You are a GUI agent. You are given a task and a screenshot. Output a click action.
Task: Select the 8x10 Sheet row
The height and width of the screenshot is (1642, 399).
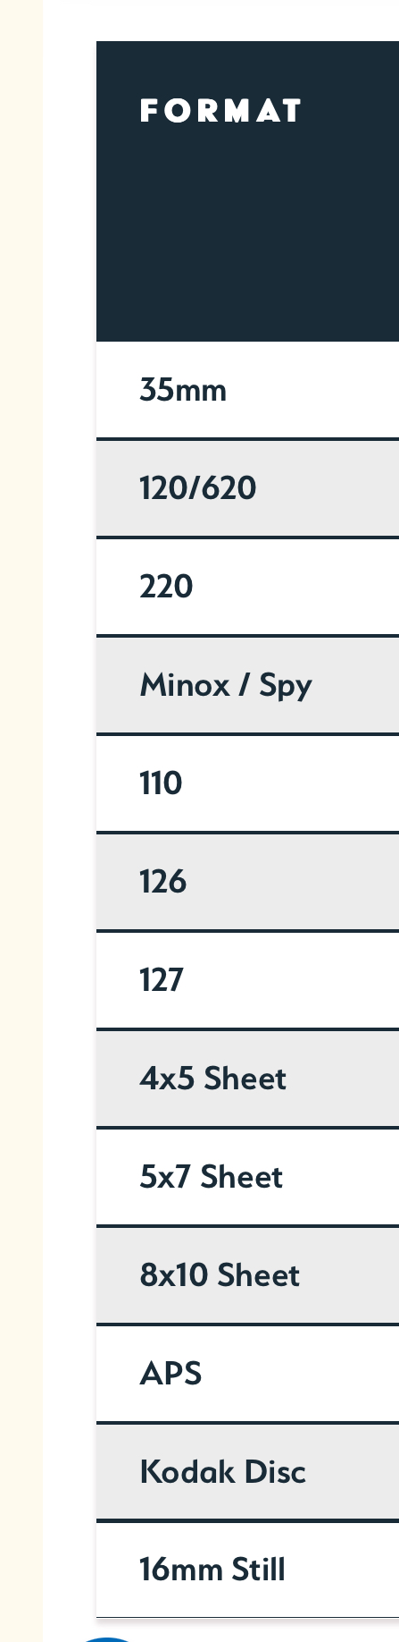click(x=247, y=1275)
